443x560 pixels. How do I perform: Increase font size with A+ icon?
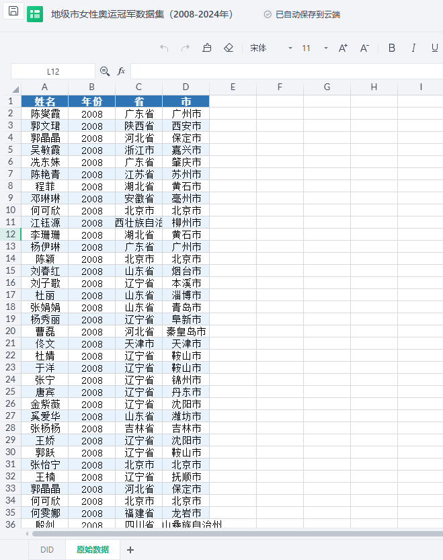pyautogui.click(x=343, y=48)
